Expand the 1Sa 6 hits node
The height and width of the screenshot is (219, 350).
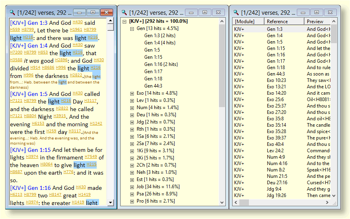132,137
